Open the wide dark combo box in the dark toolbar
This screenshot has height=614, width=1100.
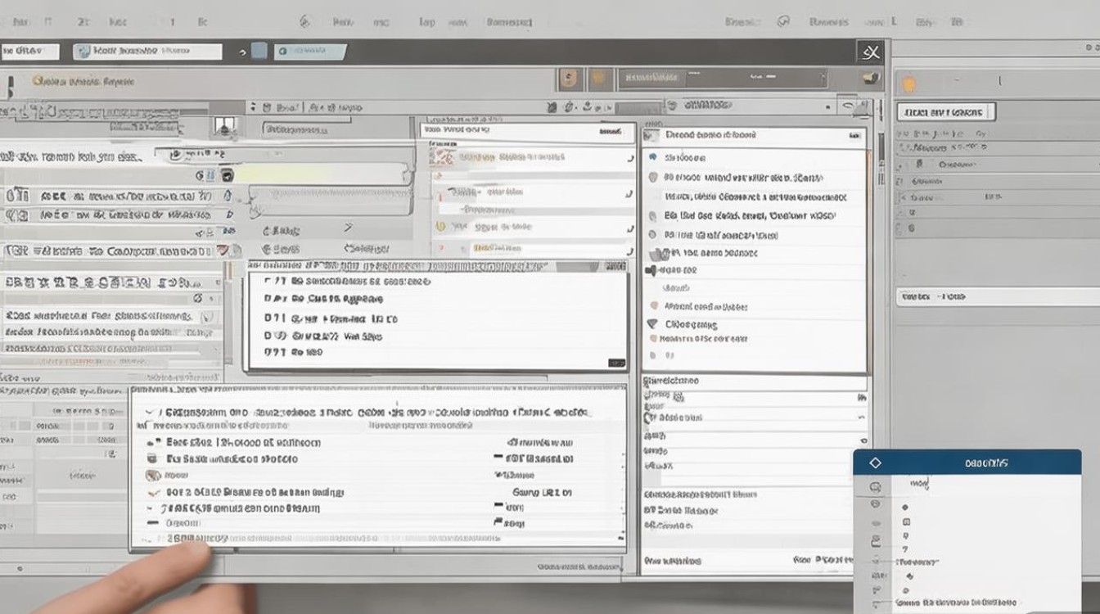tap(724, 78)
